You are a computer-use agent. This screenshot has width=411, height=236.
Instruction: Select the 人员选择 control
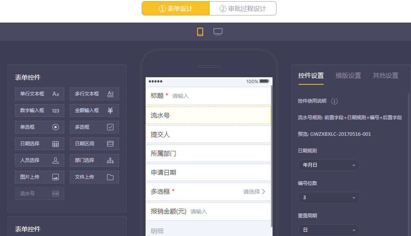click(40, 160)
